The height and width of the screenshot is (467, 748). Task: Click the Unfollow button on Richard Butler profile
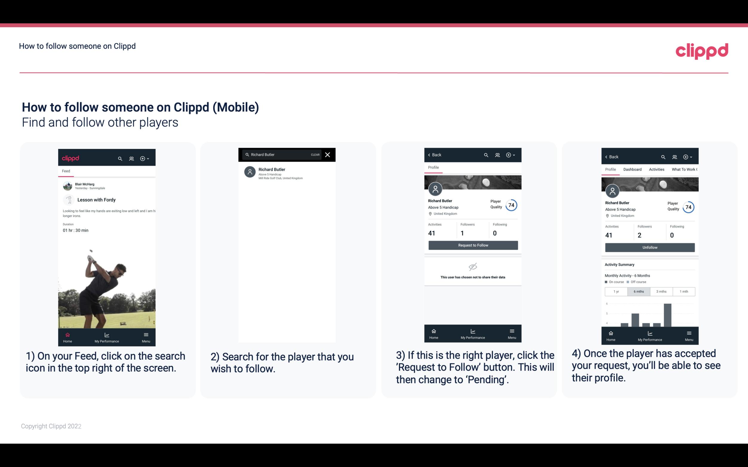649,247
